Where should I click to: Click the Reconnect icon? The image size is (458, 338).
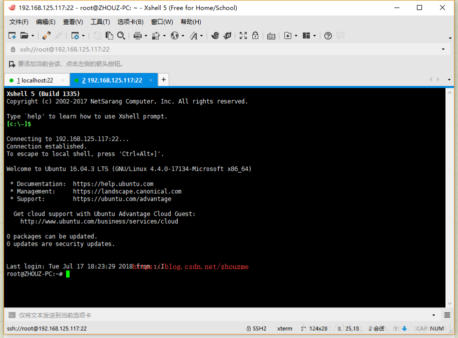click(46, 35)
